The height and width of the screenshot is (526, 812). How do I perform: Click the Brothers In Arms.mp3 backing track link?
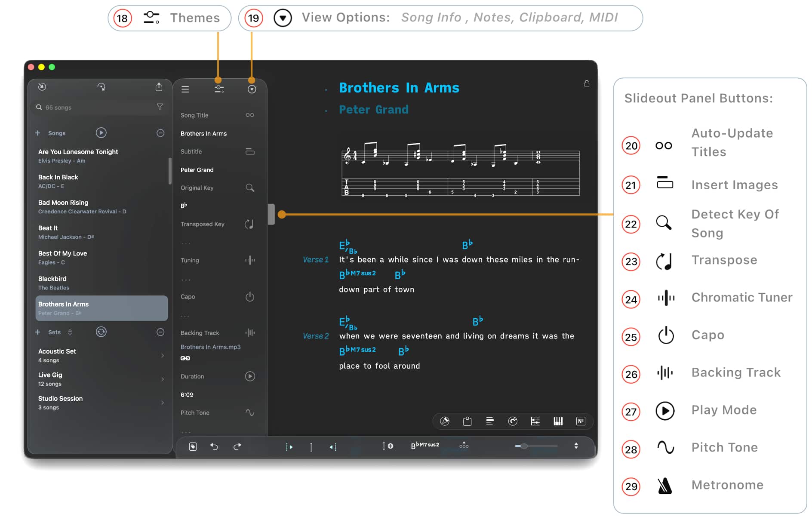tap(211, 347)
